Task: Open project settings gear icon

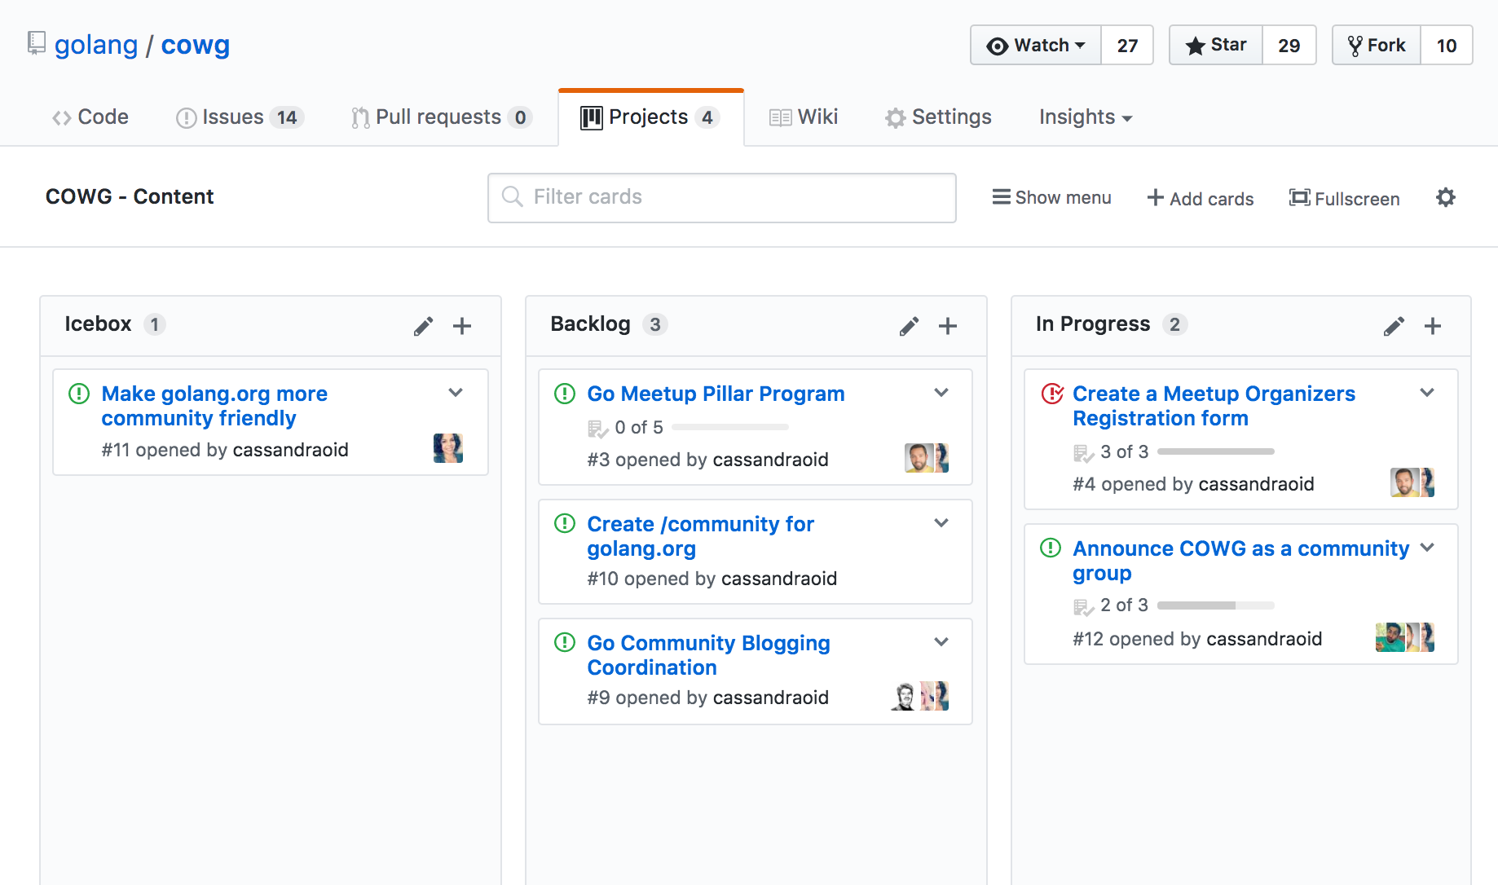Action: coord(1445,197)
